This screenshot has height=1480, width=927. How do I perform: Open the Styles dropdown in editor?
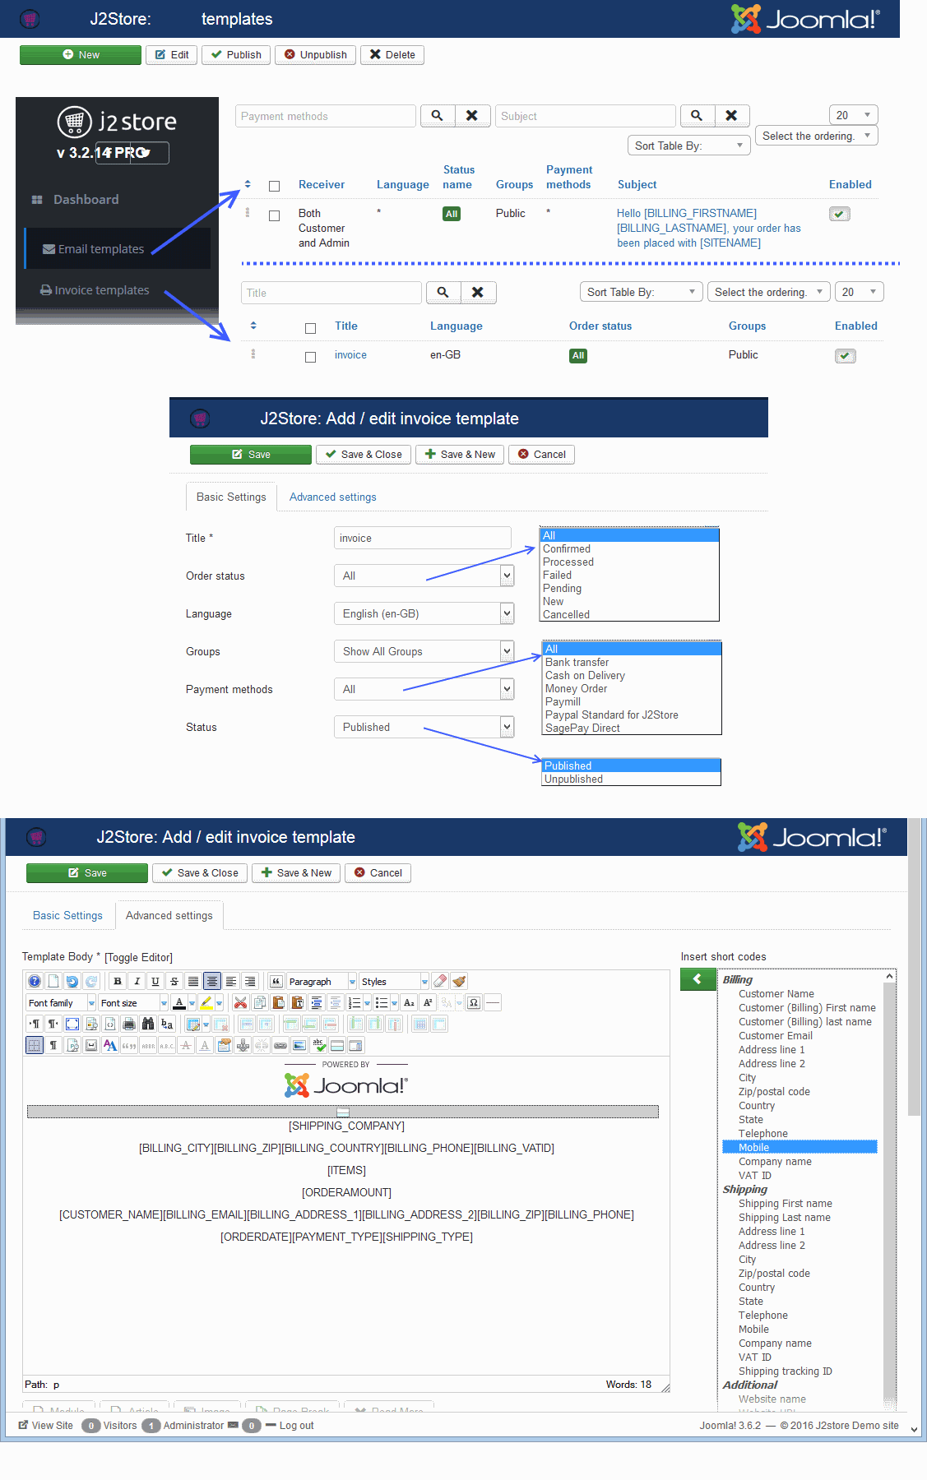[x=394, y=981]
